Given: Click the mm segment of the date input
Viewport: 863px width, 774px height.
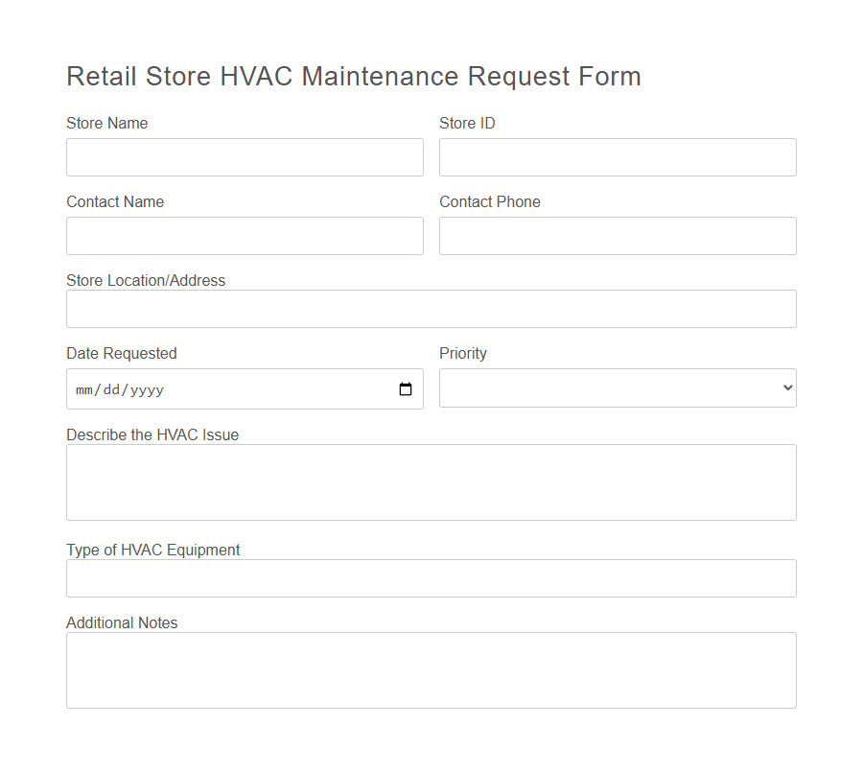Looking at the screenshot, I should (84, 389).
